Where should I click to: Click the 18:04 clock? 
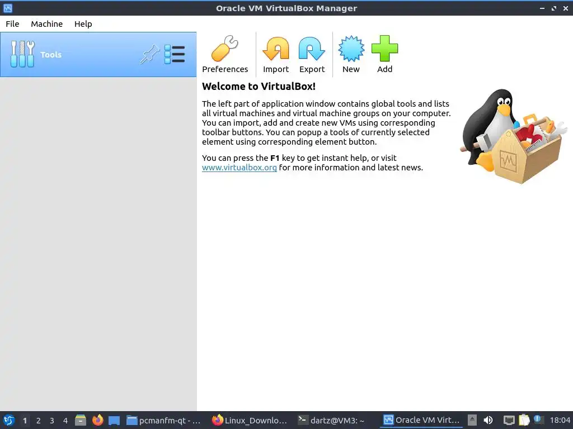(x=560, y=420)
